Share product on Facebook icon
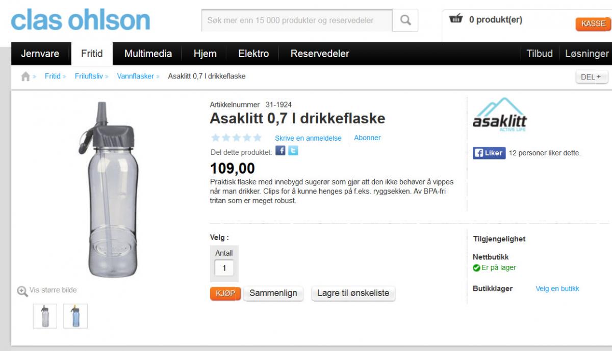Screen dimensions: 612x351 pos(280,150)
